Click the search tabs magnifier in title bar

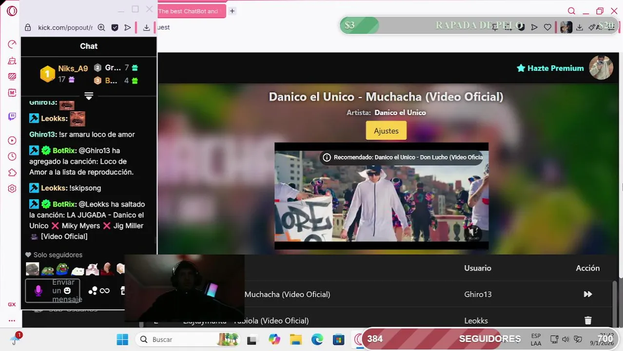point(571,11)
